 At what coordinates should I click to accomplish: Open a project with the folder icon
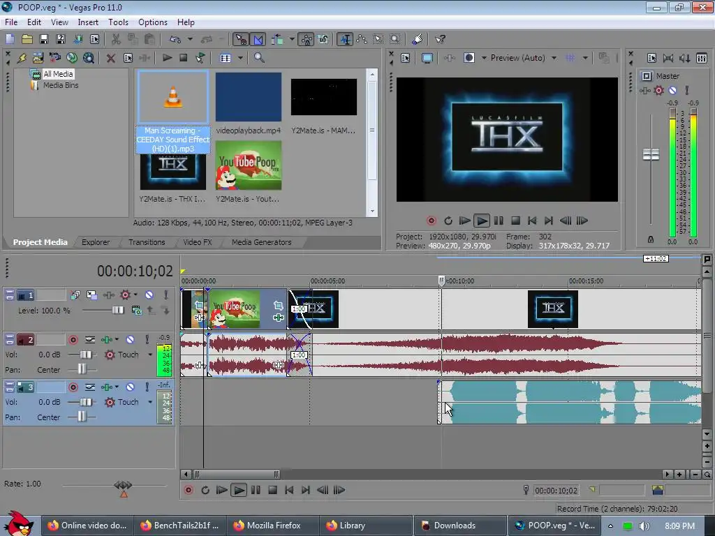(x=27, y=39)
